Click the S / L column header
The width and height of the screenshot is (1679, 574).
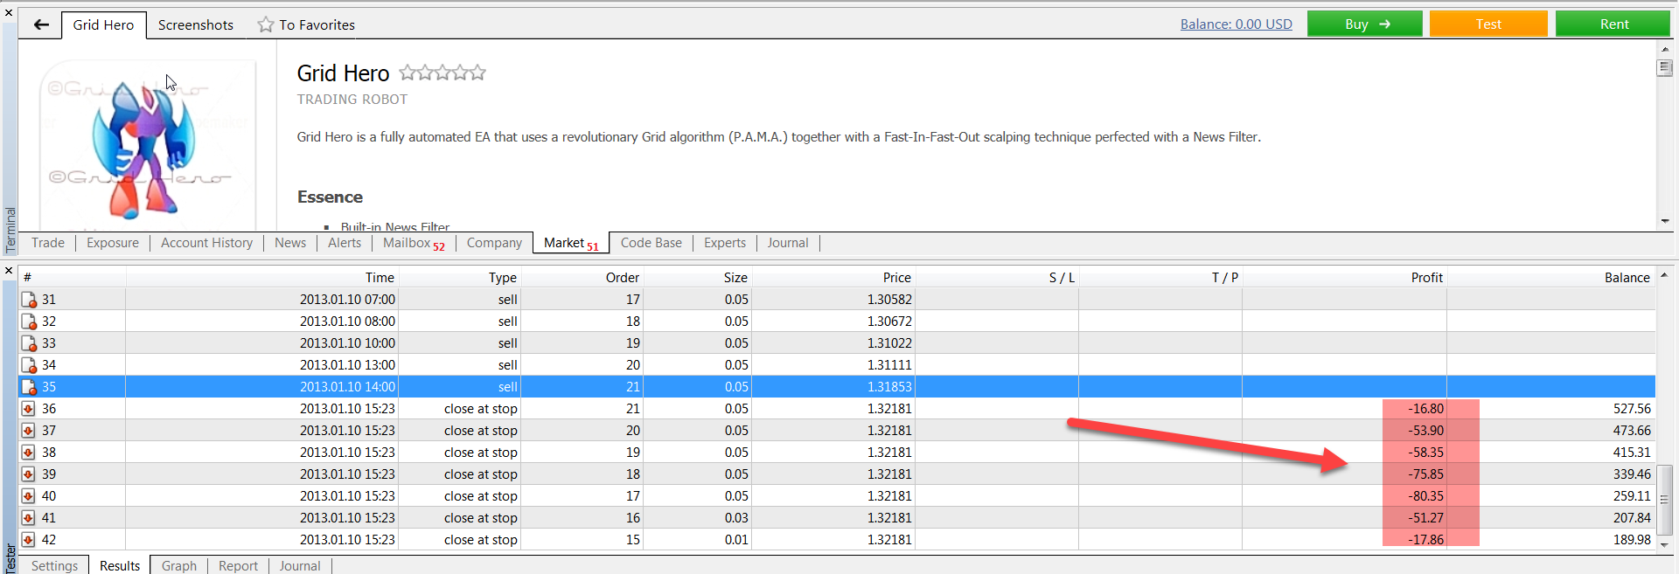pyautogui.click(x=997, y=277)
